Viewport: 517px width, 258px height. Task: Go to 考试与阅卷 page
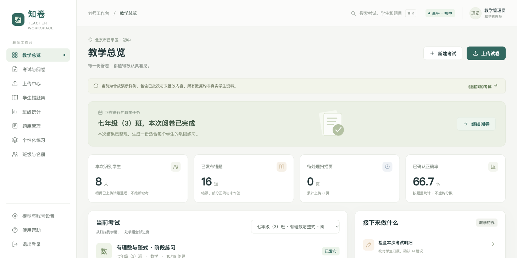pos(38,69)
